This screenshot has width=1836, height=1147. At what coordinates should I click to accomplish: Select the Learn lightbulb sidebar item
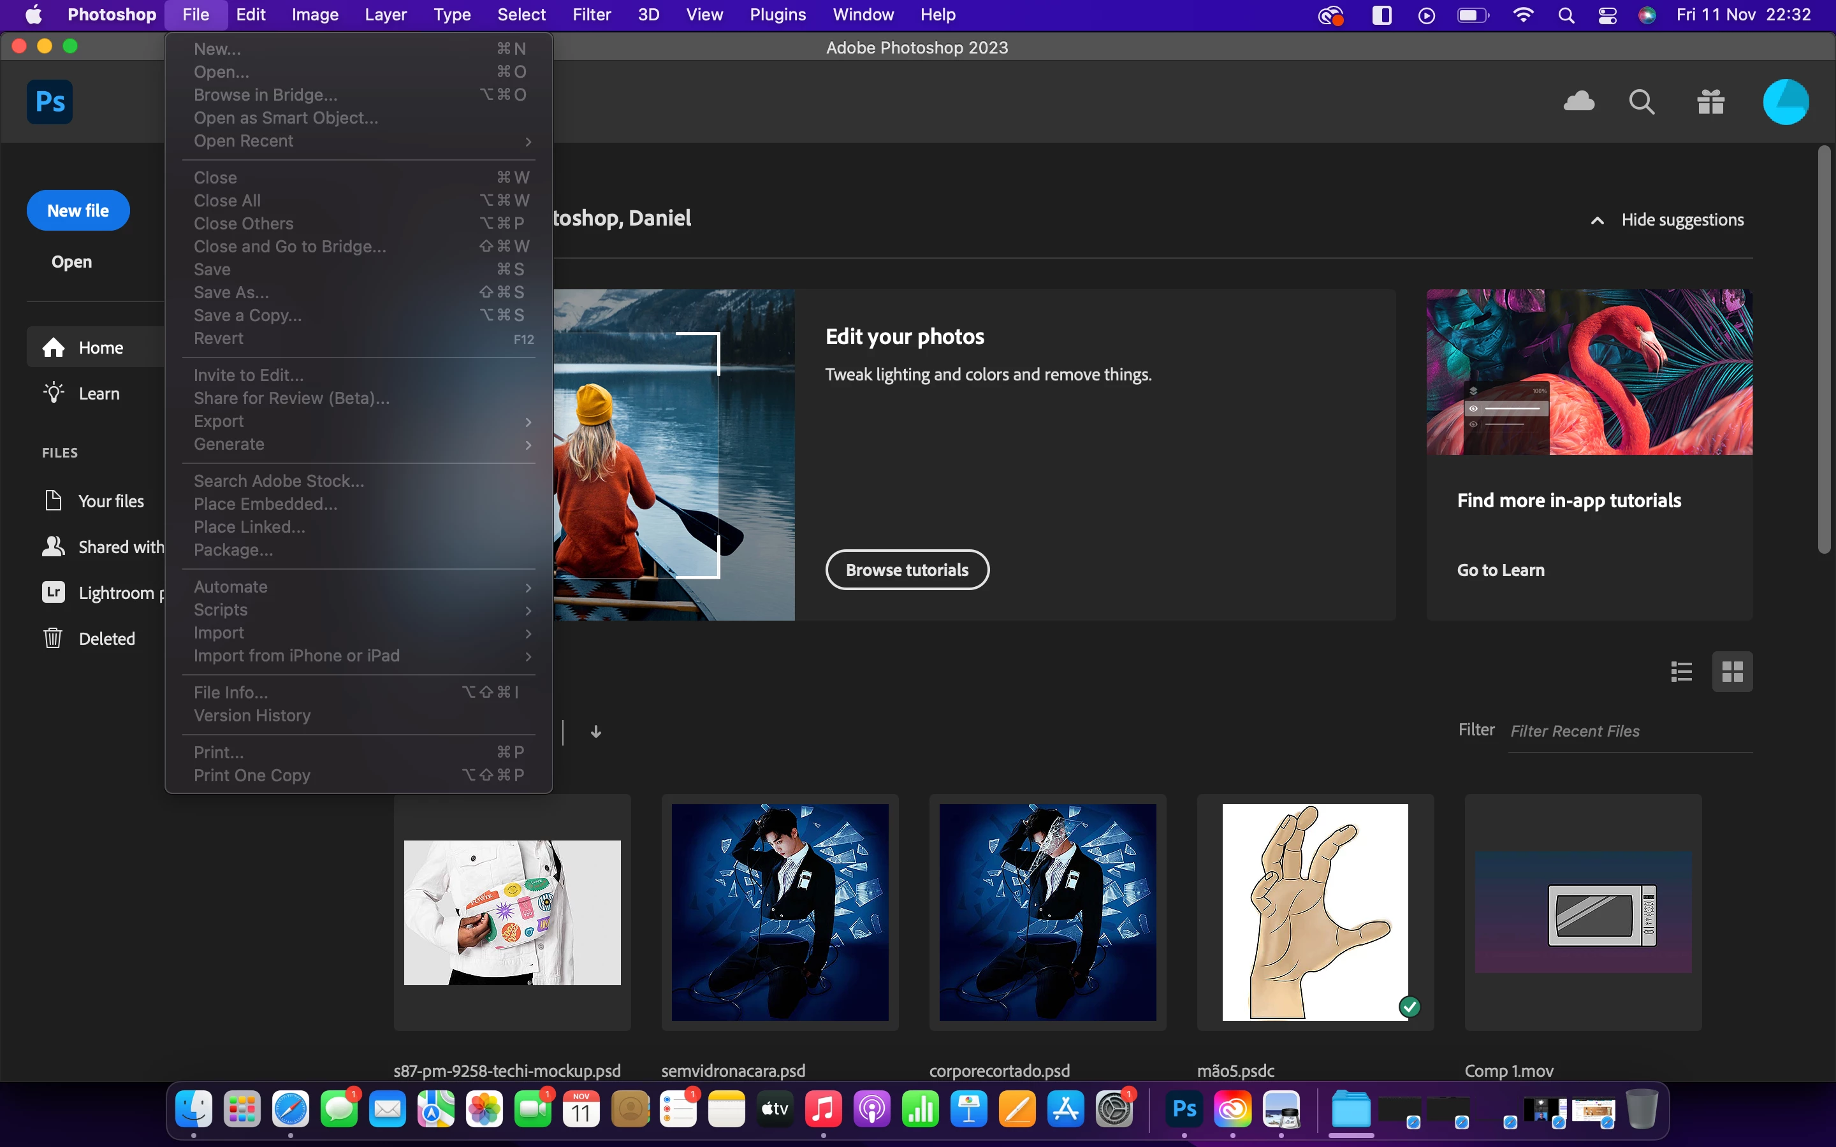click(98, 393)
